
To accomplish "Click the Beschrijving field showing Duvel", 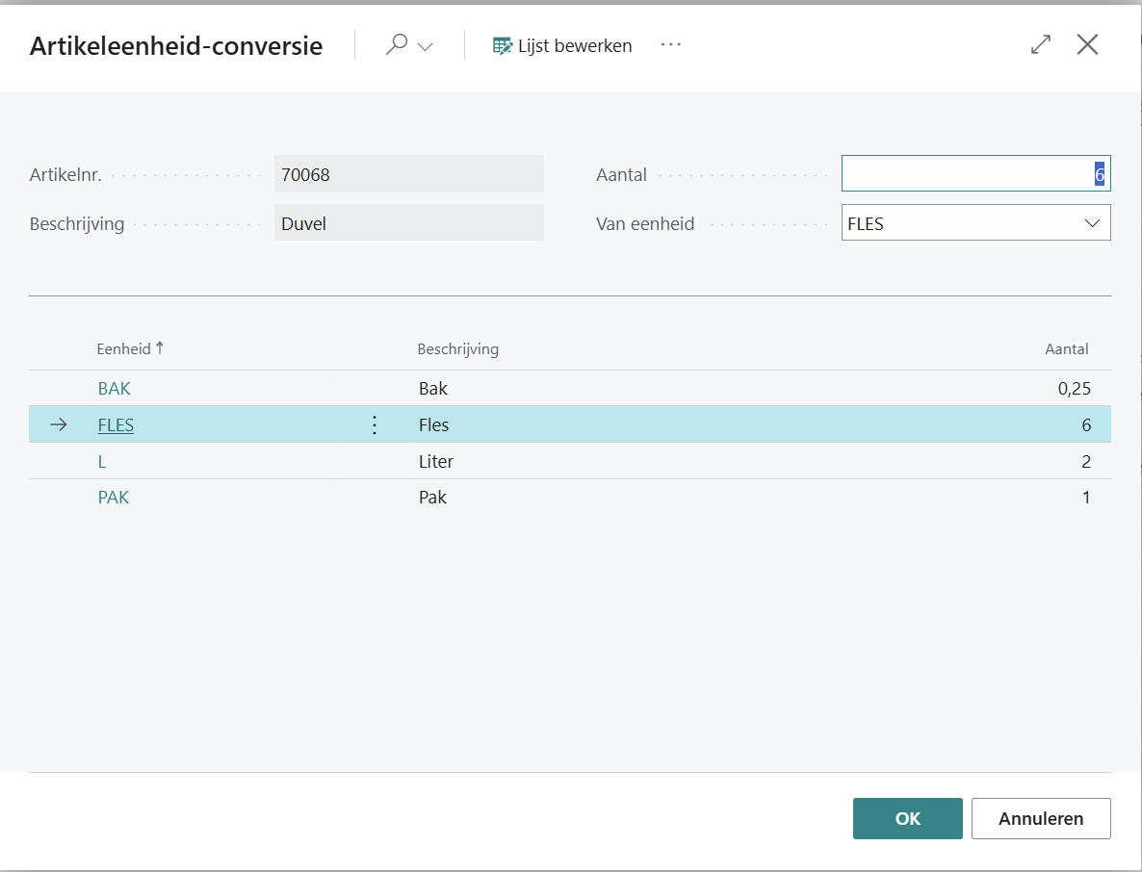I will (408, 224).
